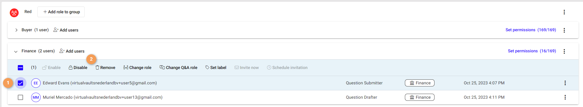Click the Remove user action

105,68
